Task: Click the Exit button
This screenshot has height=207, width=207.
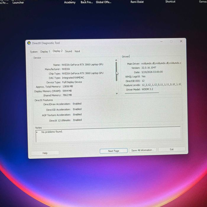Action: click(x=172, y=149)
